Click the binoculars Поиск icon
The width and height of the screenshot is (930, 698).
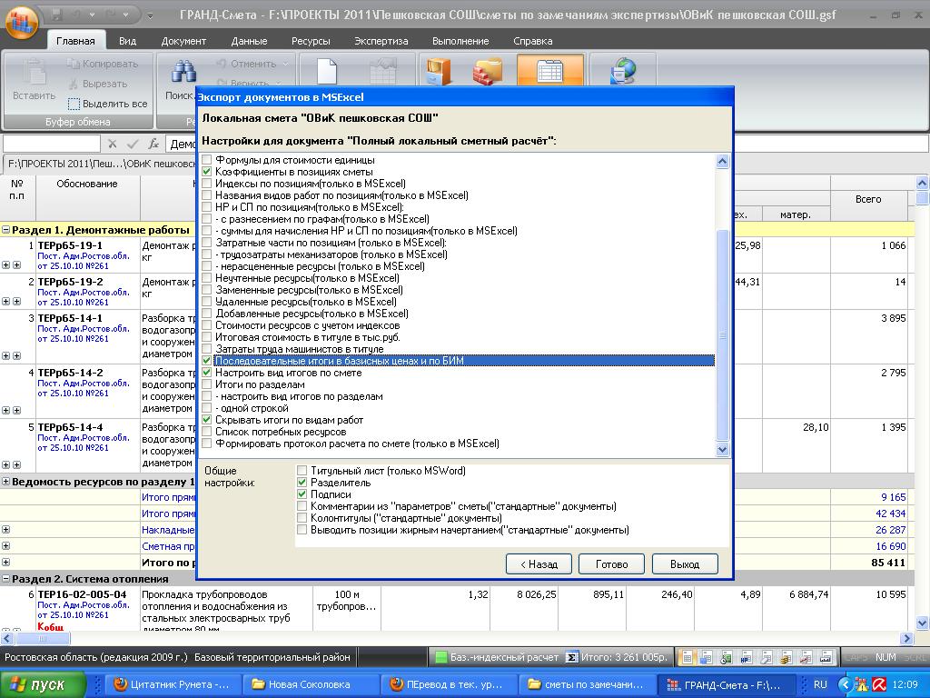point(184,72)
